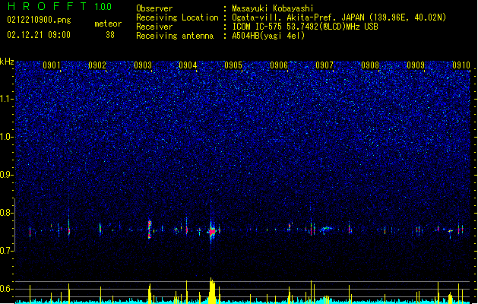Click the Receiving antenna label
Screen dimensions: 478x304
pyautogui.click(x=175, y=36)
